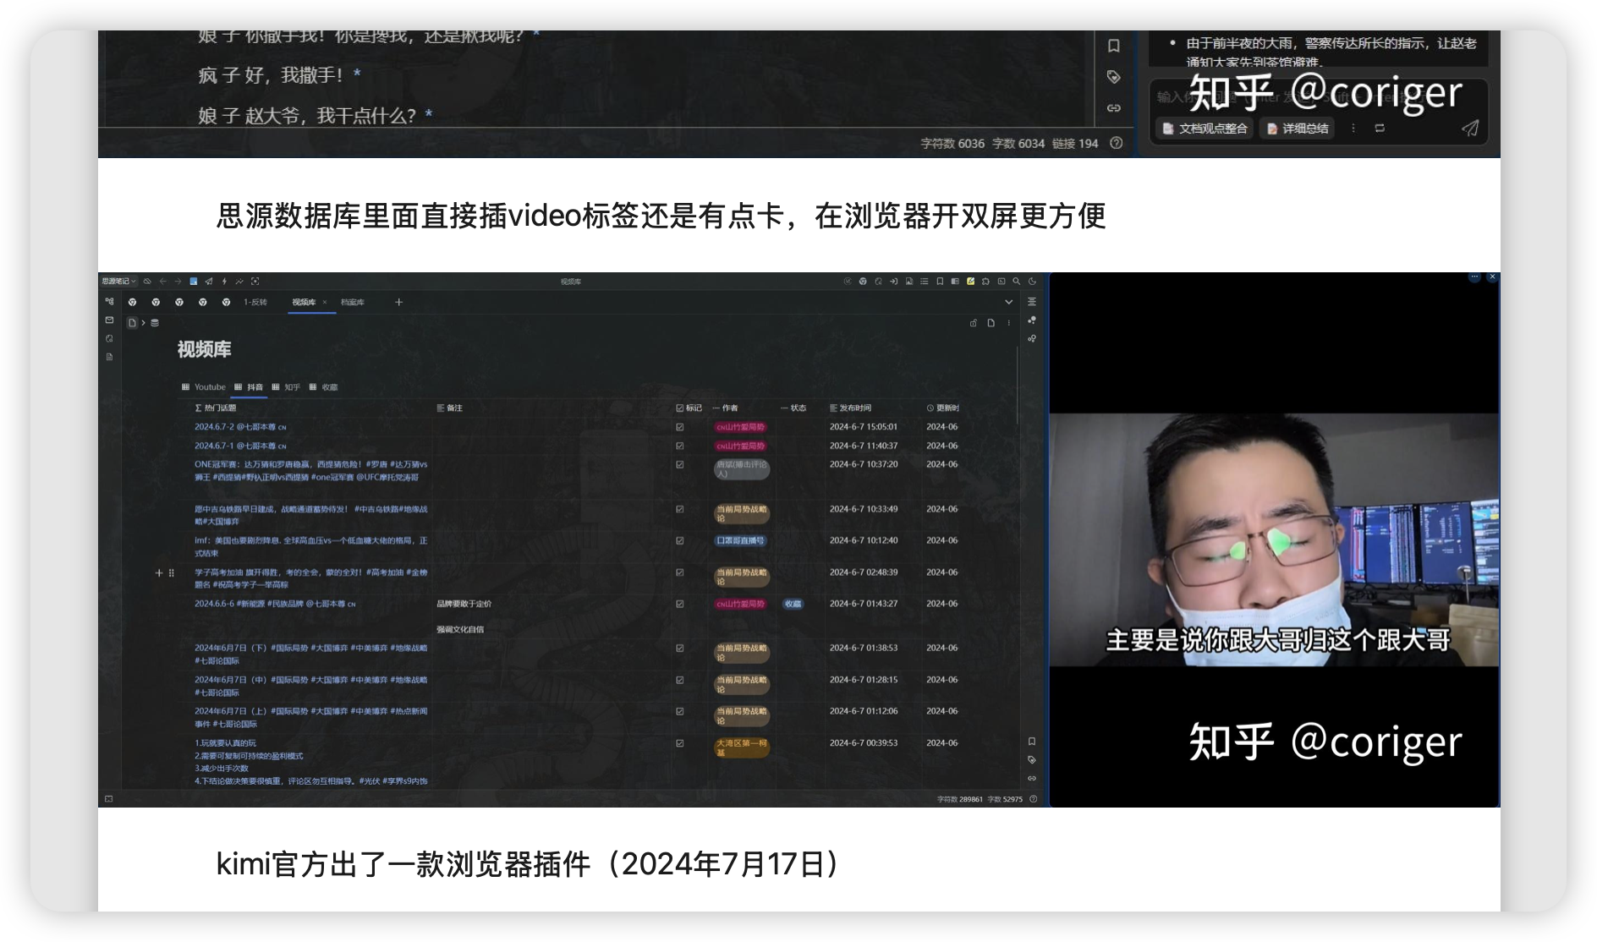The image size is (1597, 942).
Task: Toggle 标记 checkbox for 愿中吉乌铁路 row
Action: click(x=679, y=509)
